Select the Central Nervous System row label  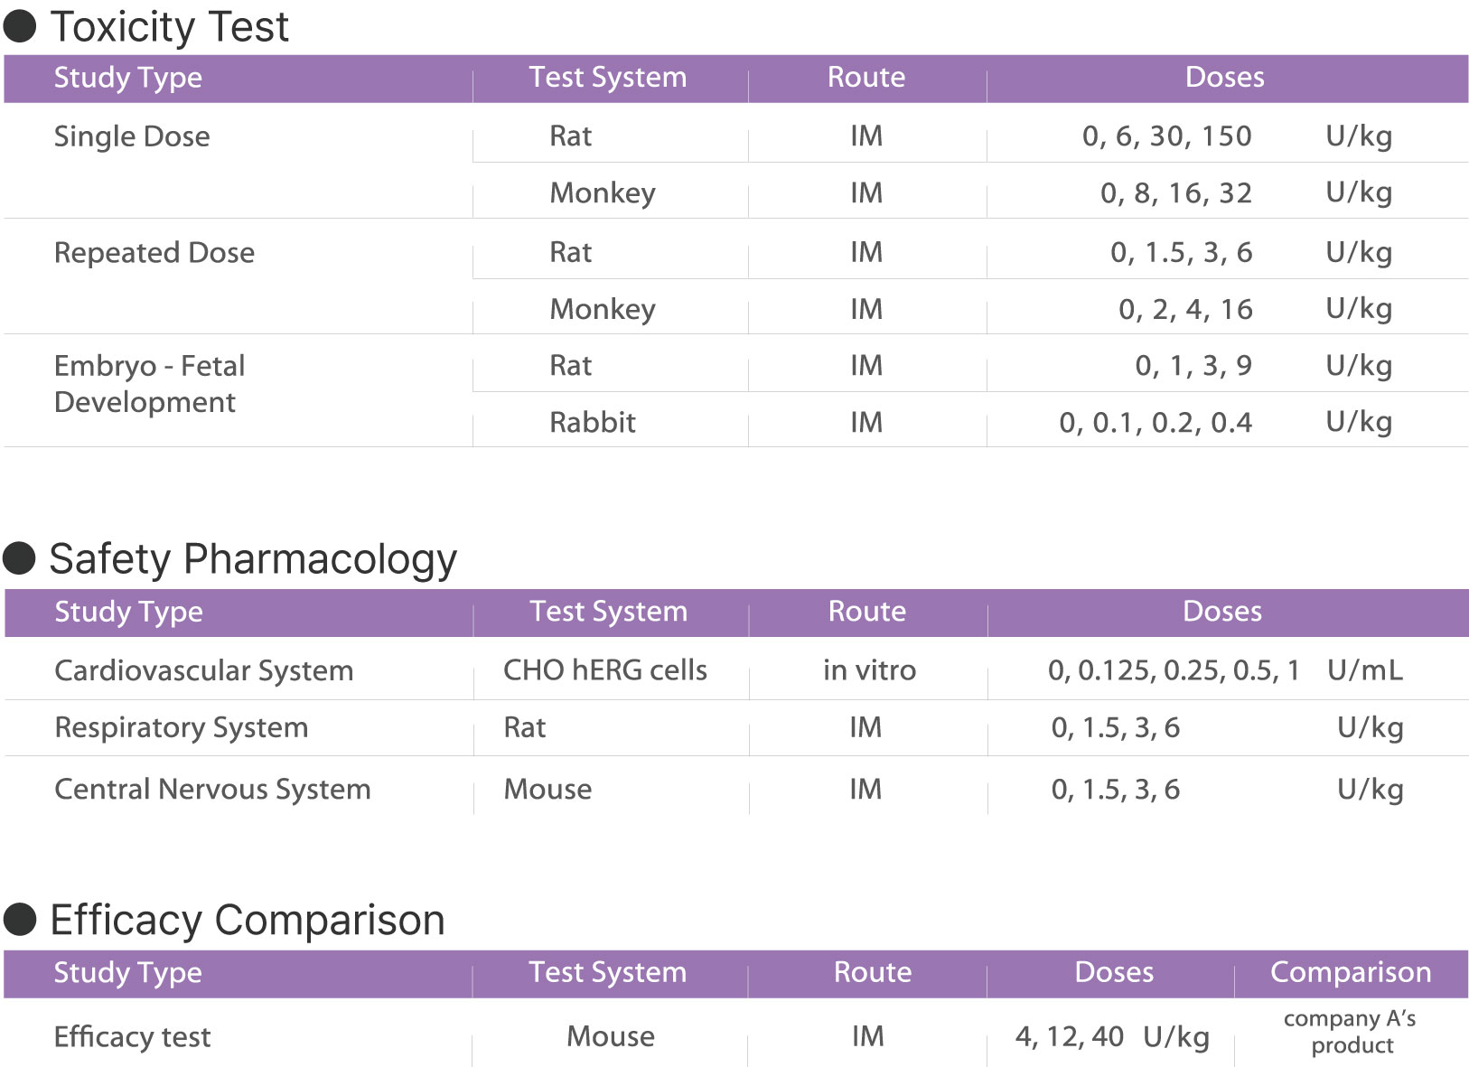(x=213, y=790)
